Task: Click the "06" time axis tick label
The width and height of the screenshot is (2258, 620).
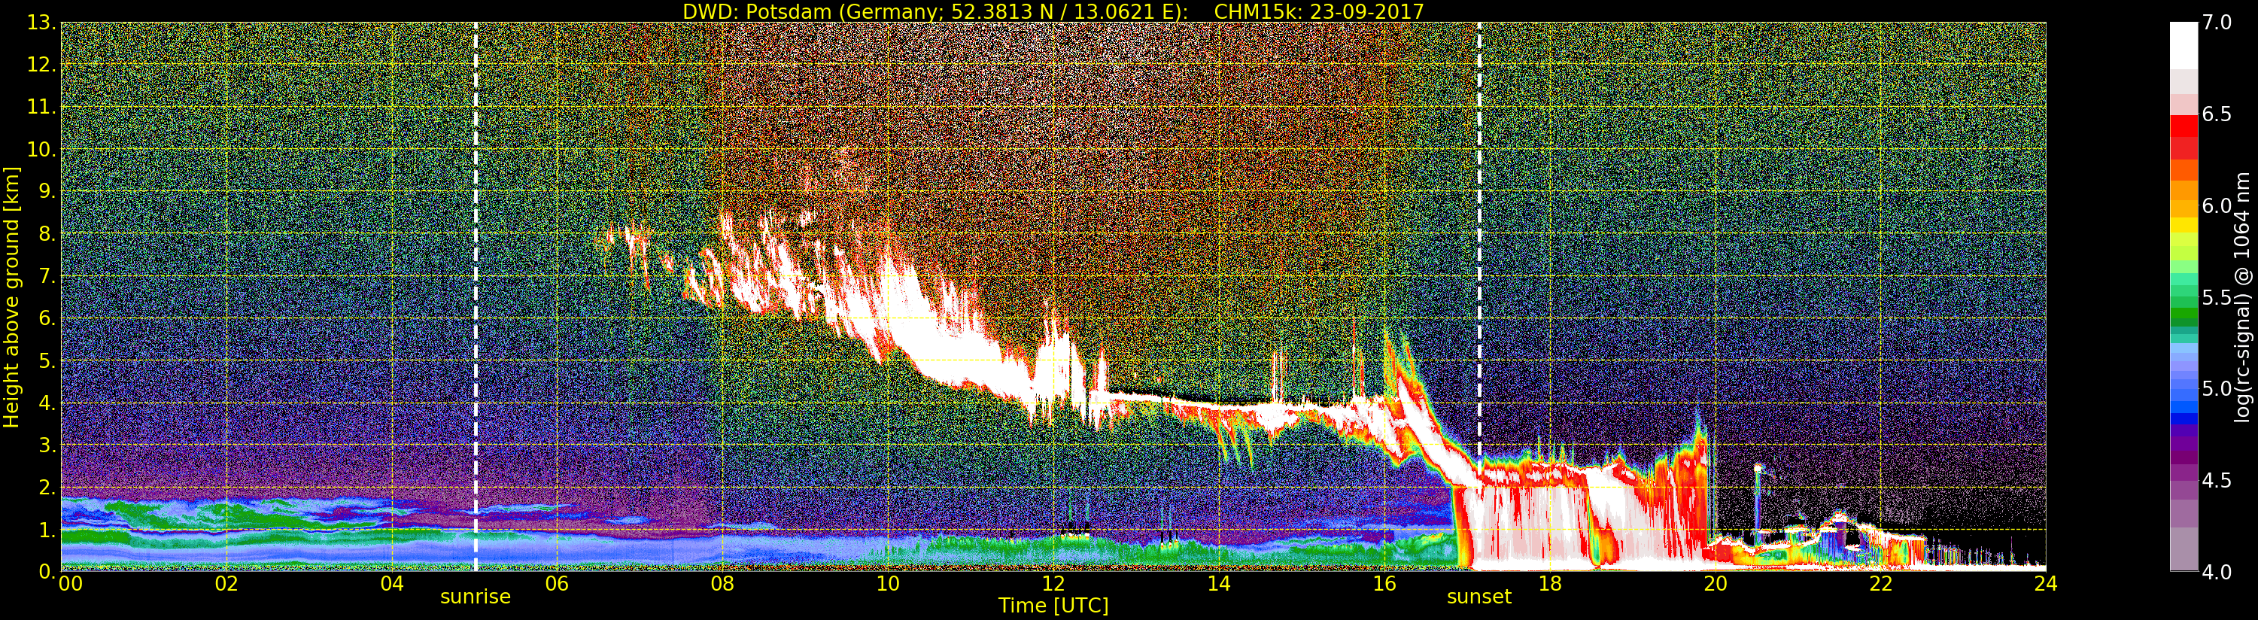Action: coord(558,584)
